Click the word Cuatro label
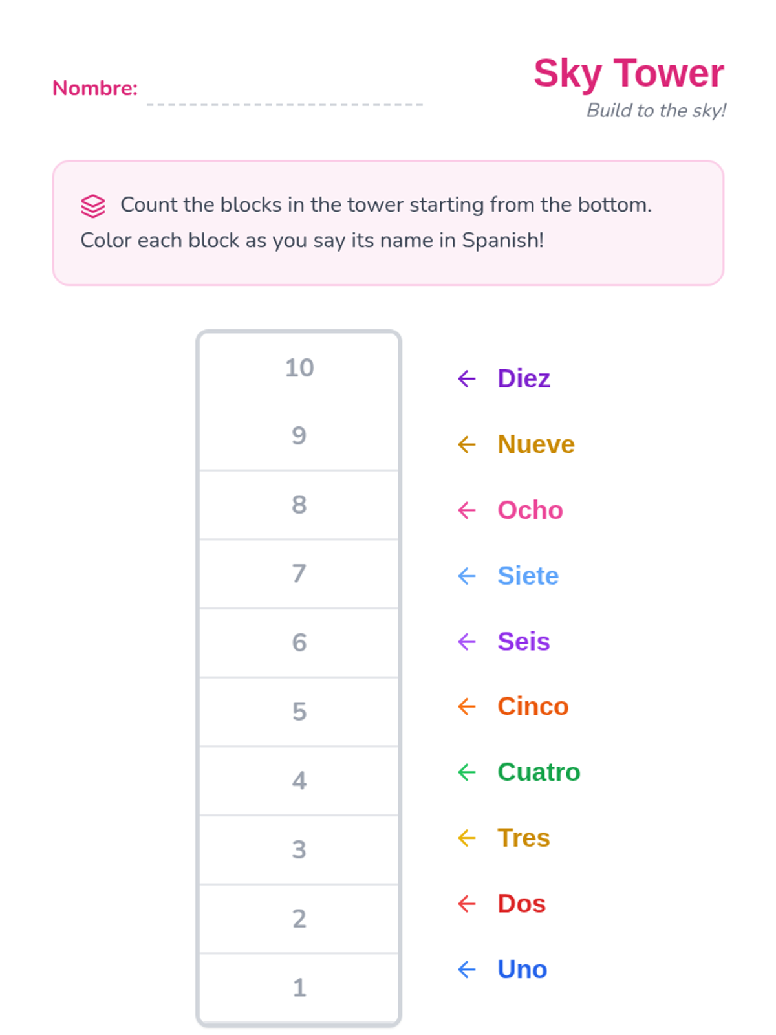776x1035 pixels. (x=539, y=772)
